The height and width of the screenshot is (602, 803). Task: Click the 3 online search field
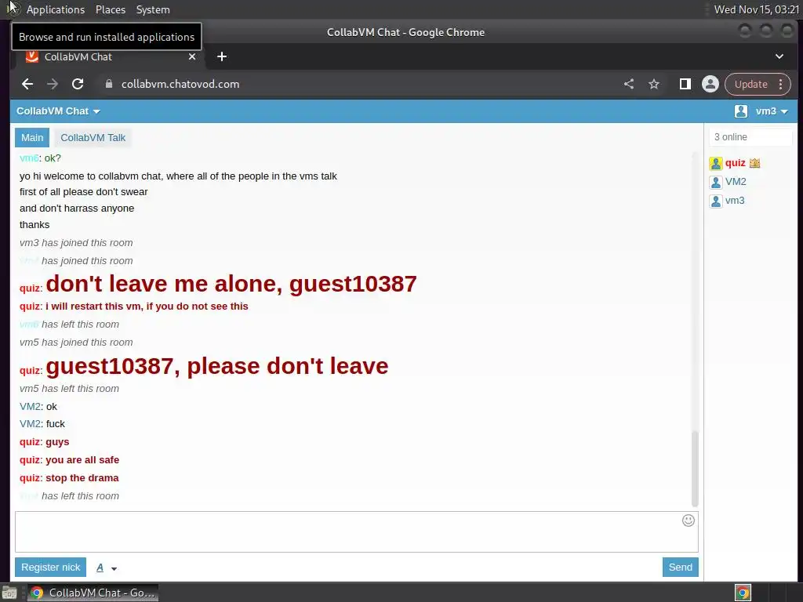pos(750,137)
